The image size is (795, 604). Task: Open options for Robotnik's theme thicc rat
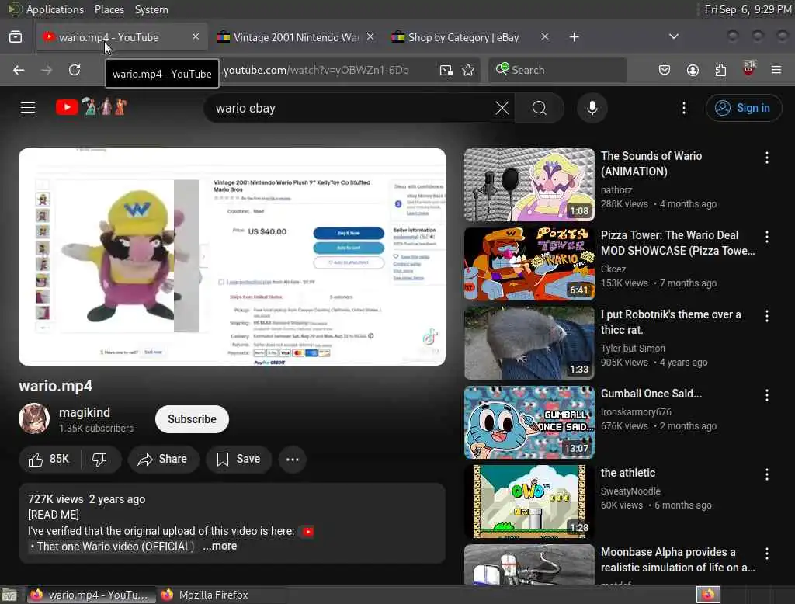click(766, 316)
